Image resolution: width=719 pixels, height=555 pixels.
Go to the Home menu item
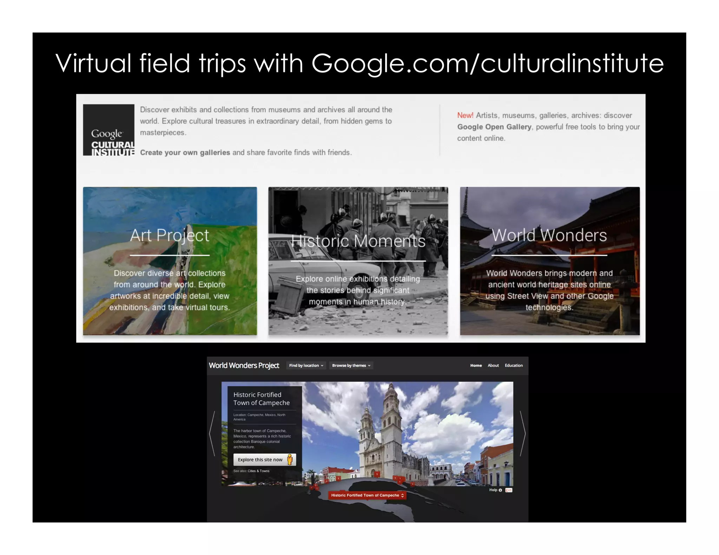coord(476,366)
